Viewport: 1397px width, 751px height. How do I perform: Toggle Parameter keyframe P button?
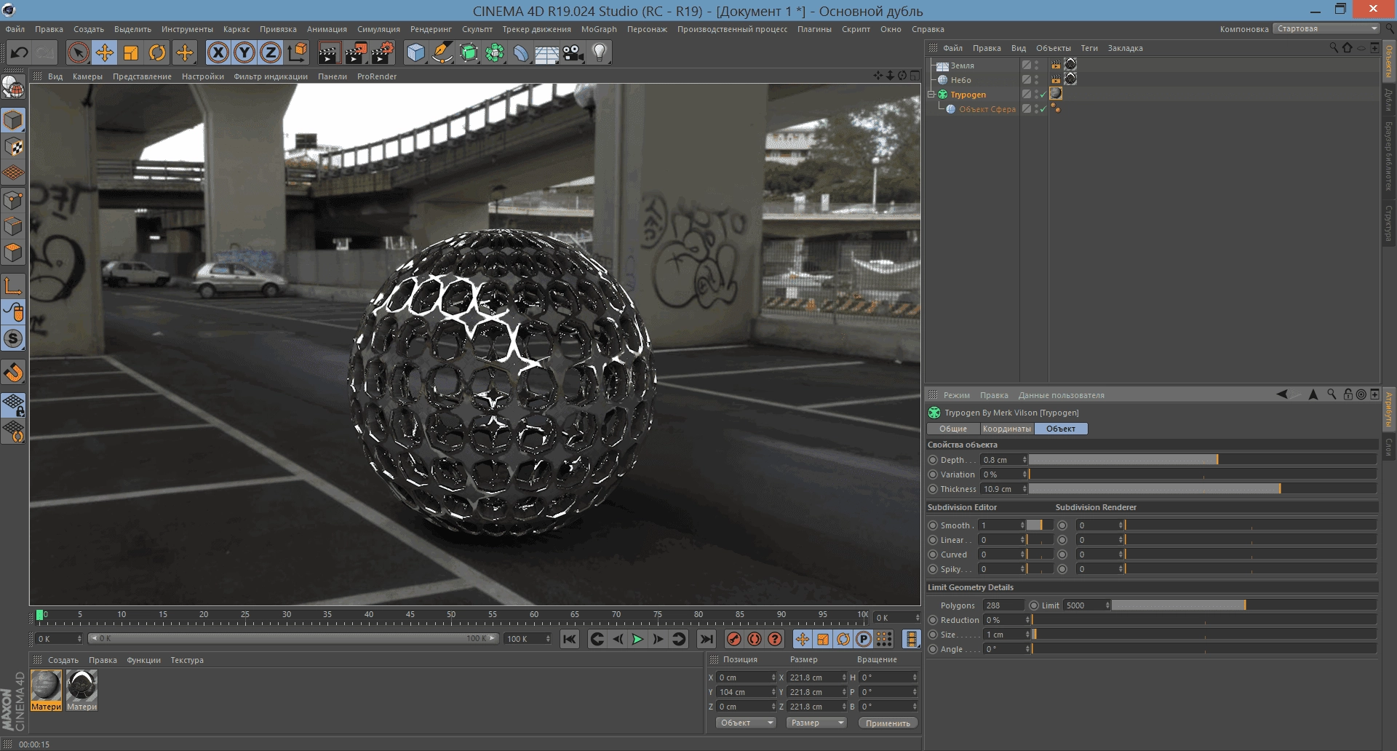coord(864,639)
